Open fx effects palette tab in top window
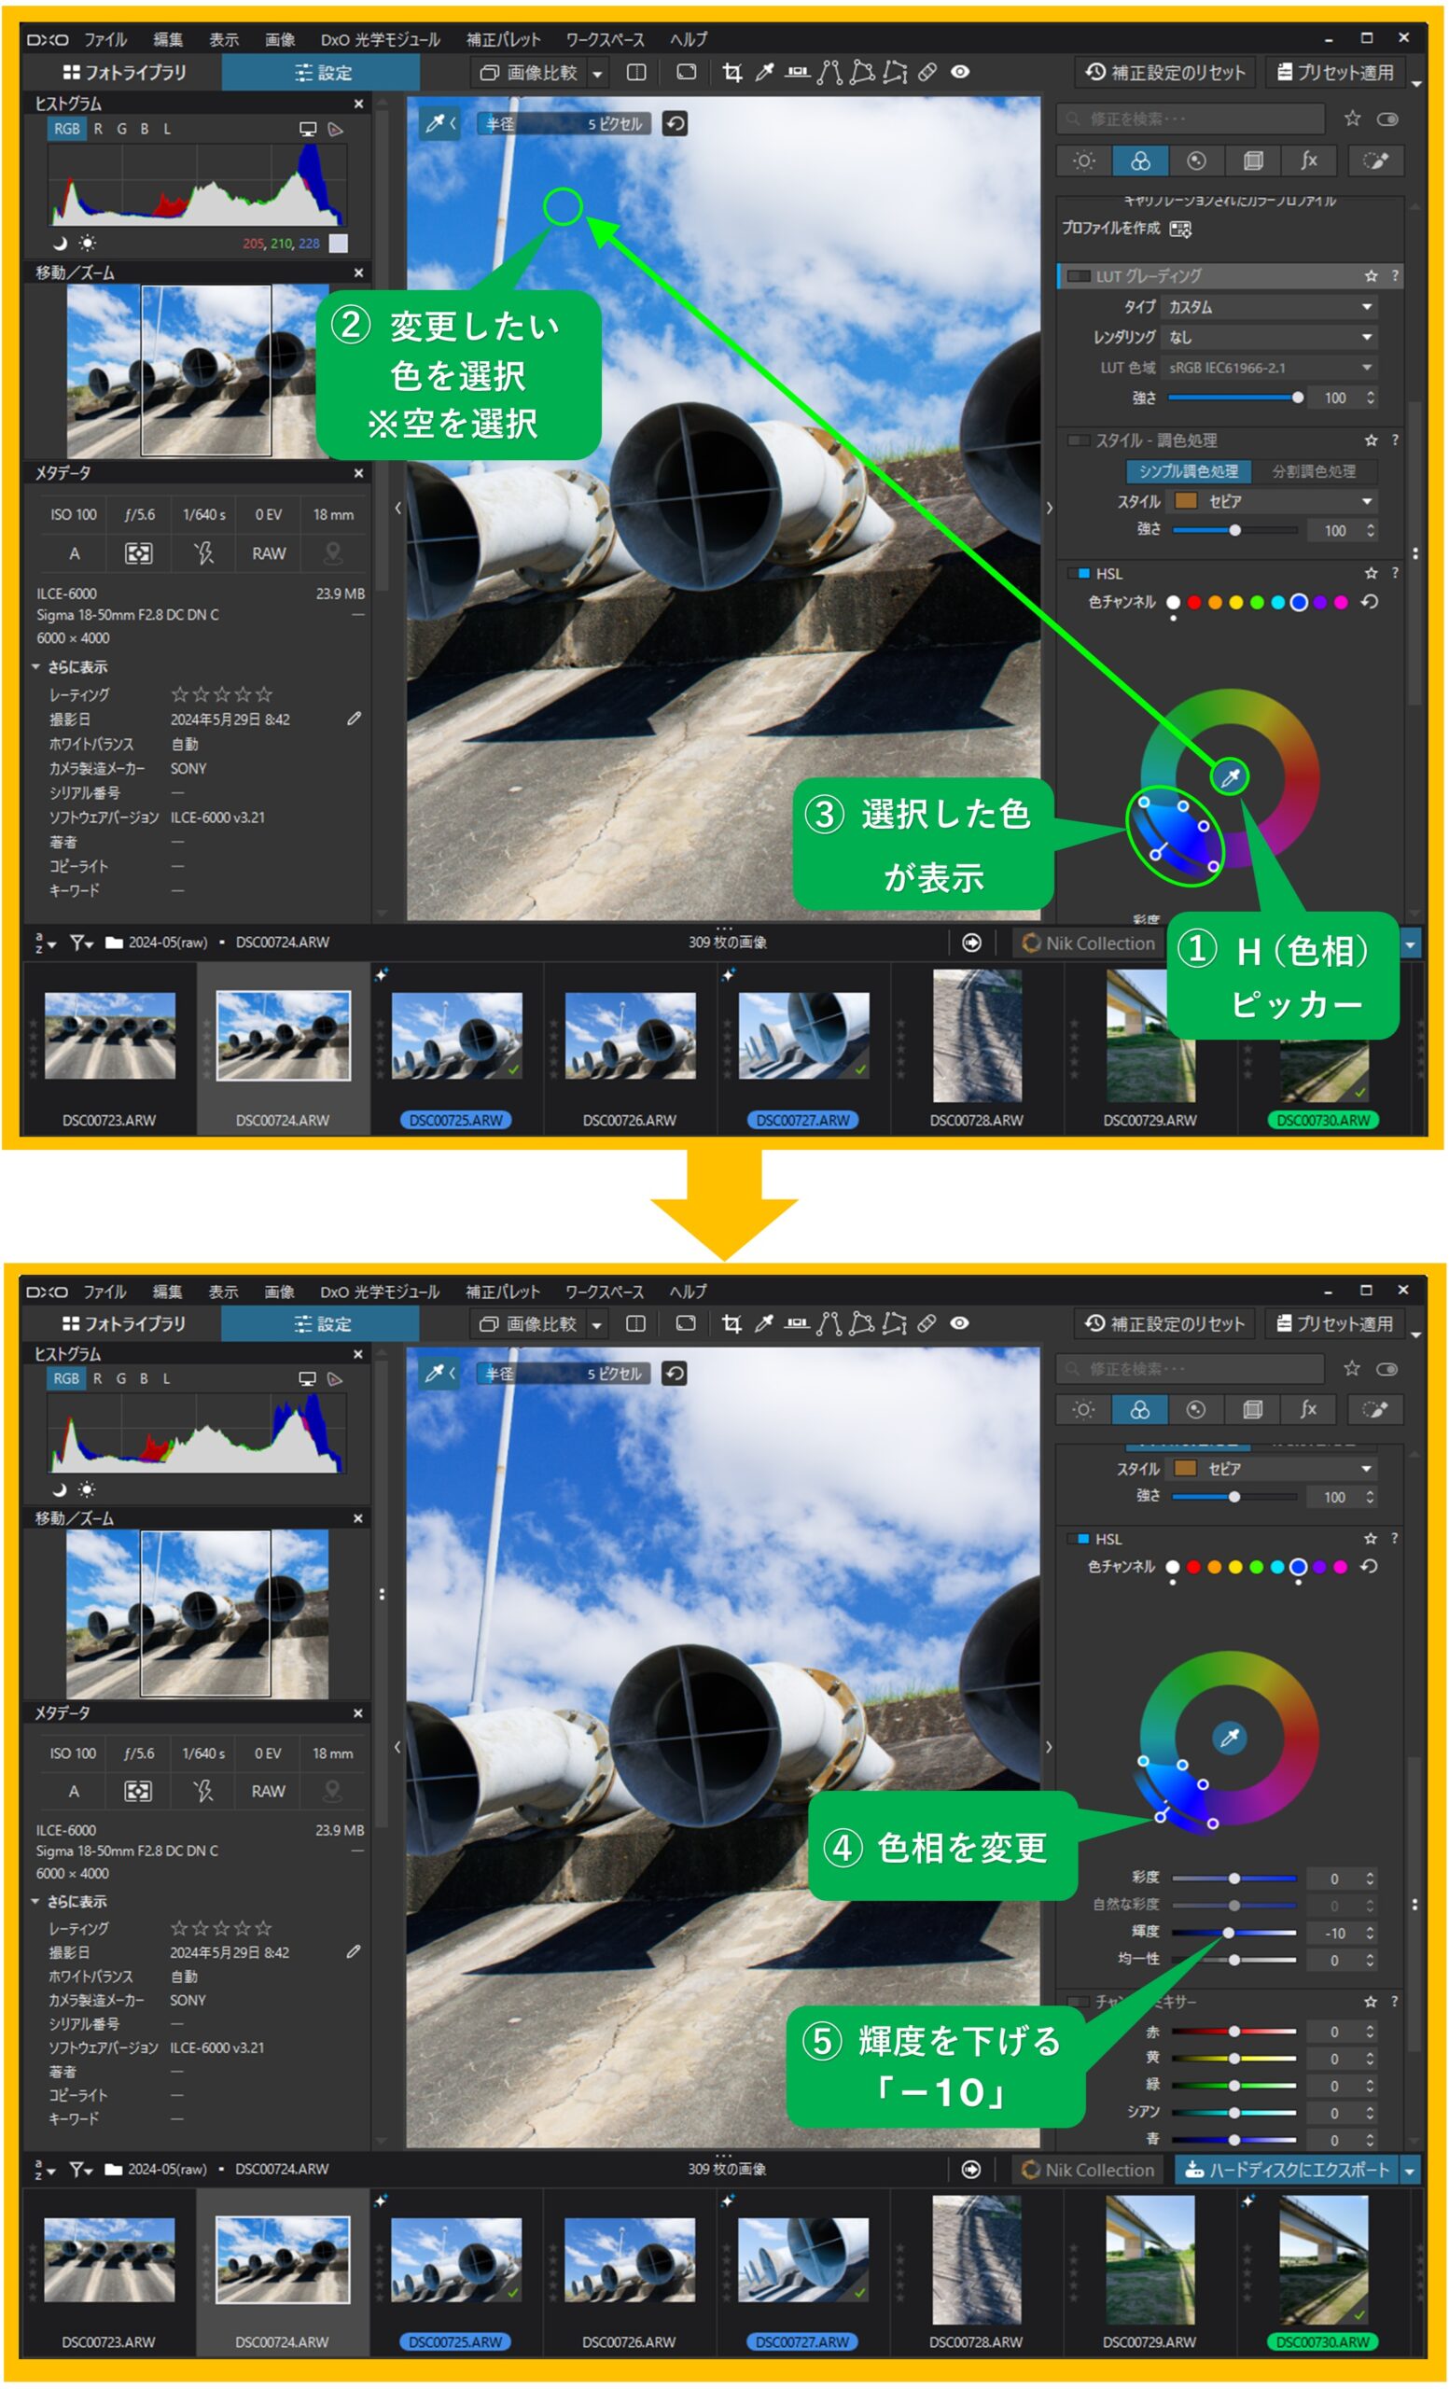Image resolution: width=1449 pixels, height=2389 pixels. click(x=1309, y=161)
